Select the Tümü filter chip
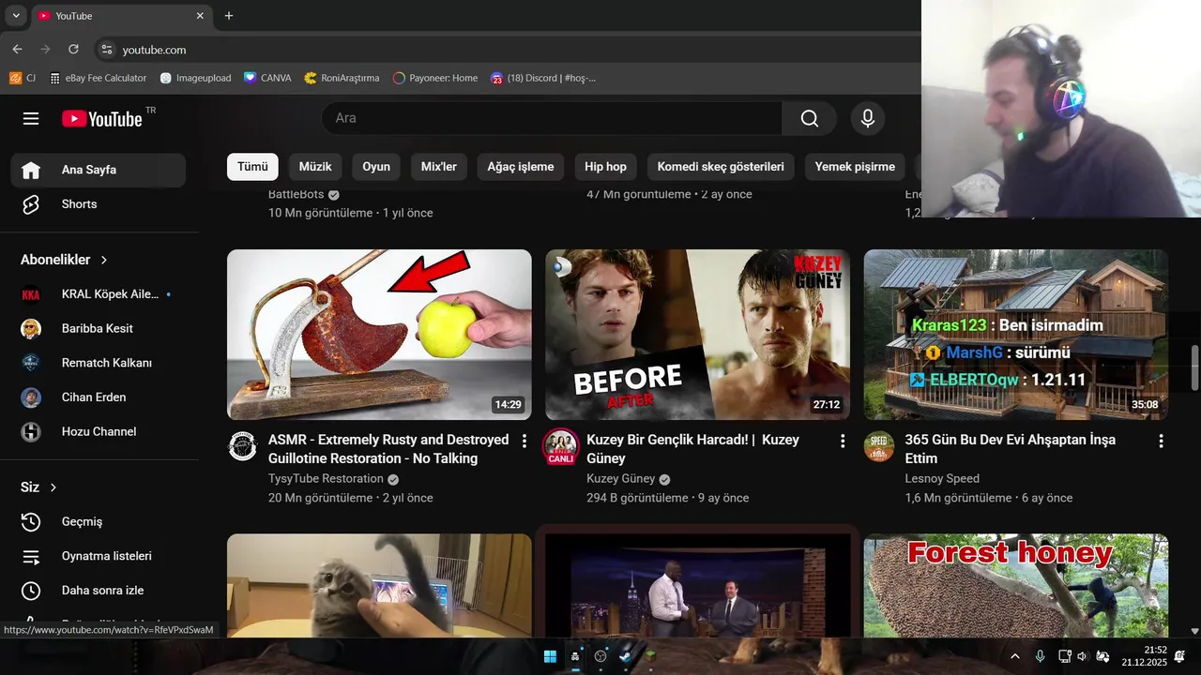1201x675 pixels. (x=252, y=167)
